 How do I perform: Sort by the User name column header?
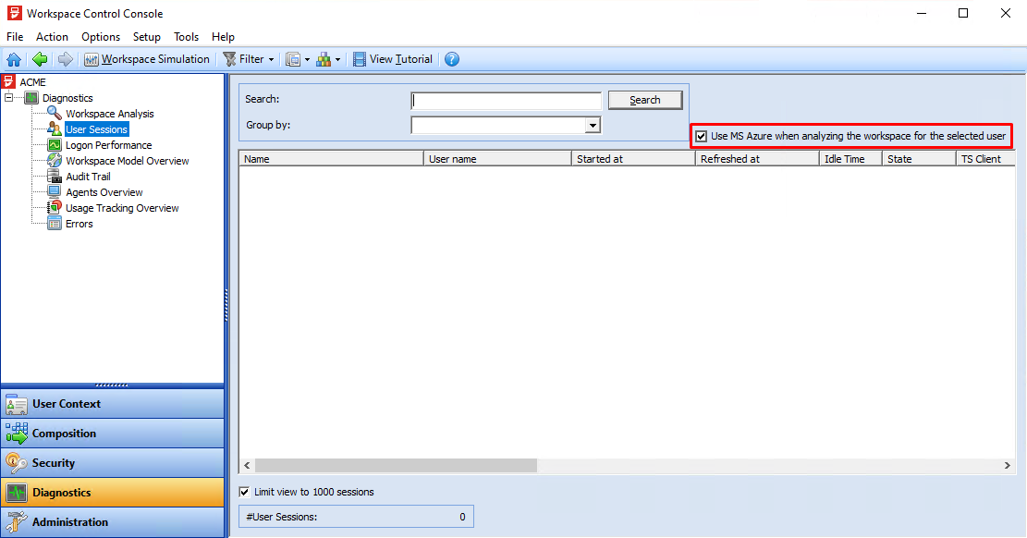497,159
